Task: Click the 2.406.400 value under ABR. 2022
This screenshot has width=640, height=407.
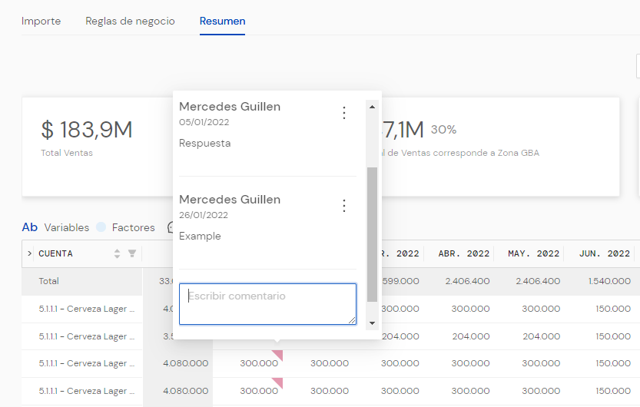Action: (x=467, y=281)
